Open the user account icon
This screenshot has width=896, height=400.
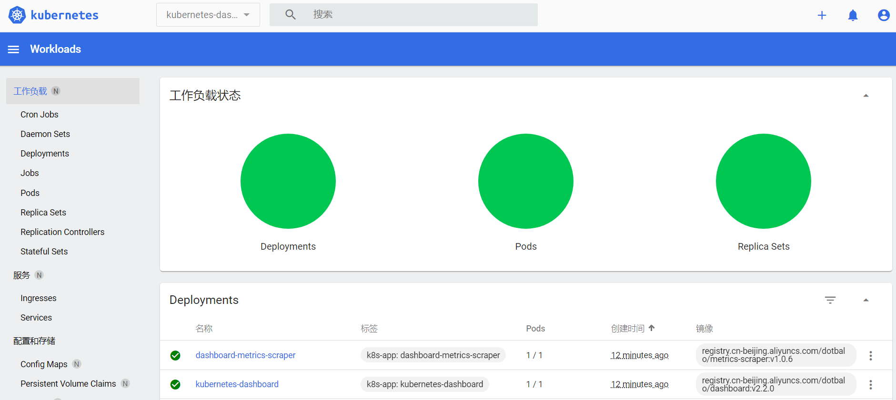coord(884,15)
